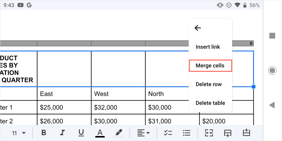Expand the font size dropdown
Viewport: 282px width, 141px height.
pyautogui.click(x=19, y=133)
